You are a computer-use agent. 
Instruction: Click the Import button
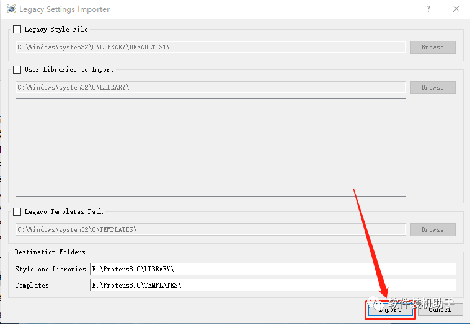coord(390,310)
